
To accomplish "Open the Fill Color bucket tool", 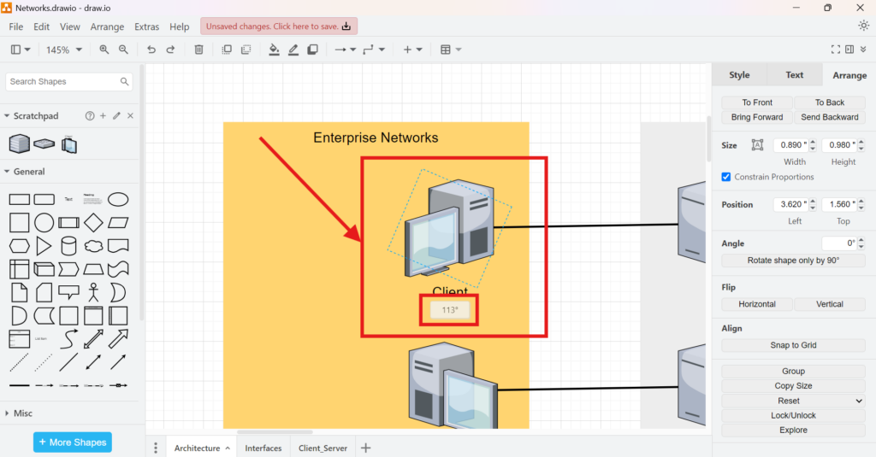I will 274,50.
